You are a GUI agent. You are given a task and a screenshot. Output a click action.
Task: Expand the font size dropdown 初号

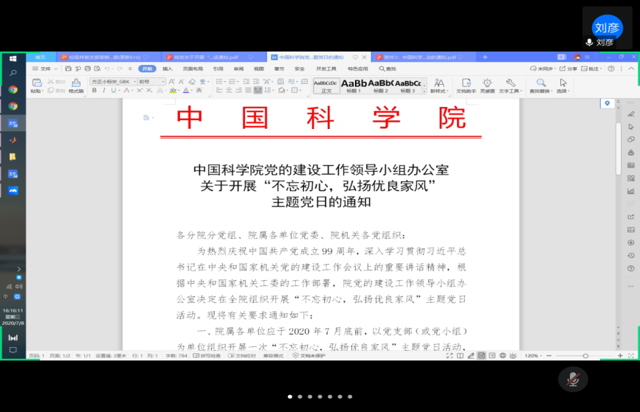click(x=153, y=81)
